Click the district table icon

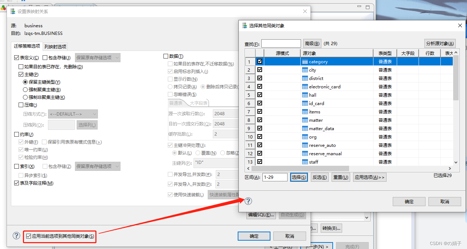(305, 78)
